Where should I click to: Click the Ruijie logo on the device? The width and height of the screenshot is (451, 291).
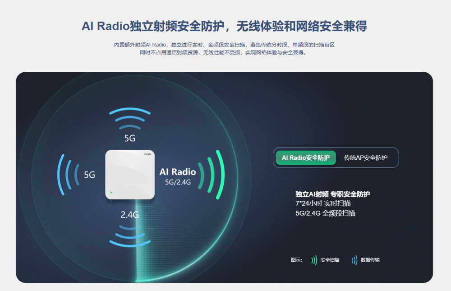point(147,154)
